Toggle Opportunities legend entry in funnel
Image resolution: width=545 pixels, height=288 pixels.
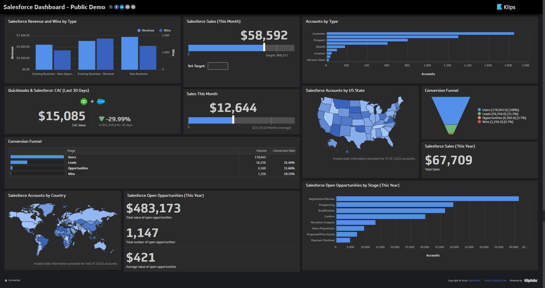[502, 118]
